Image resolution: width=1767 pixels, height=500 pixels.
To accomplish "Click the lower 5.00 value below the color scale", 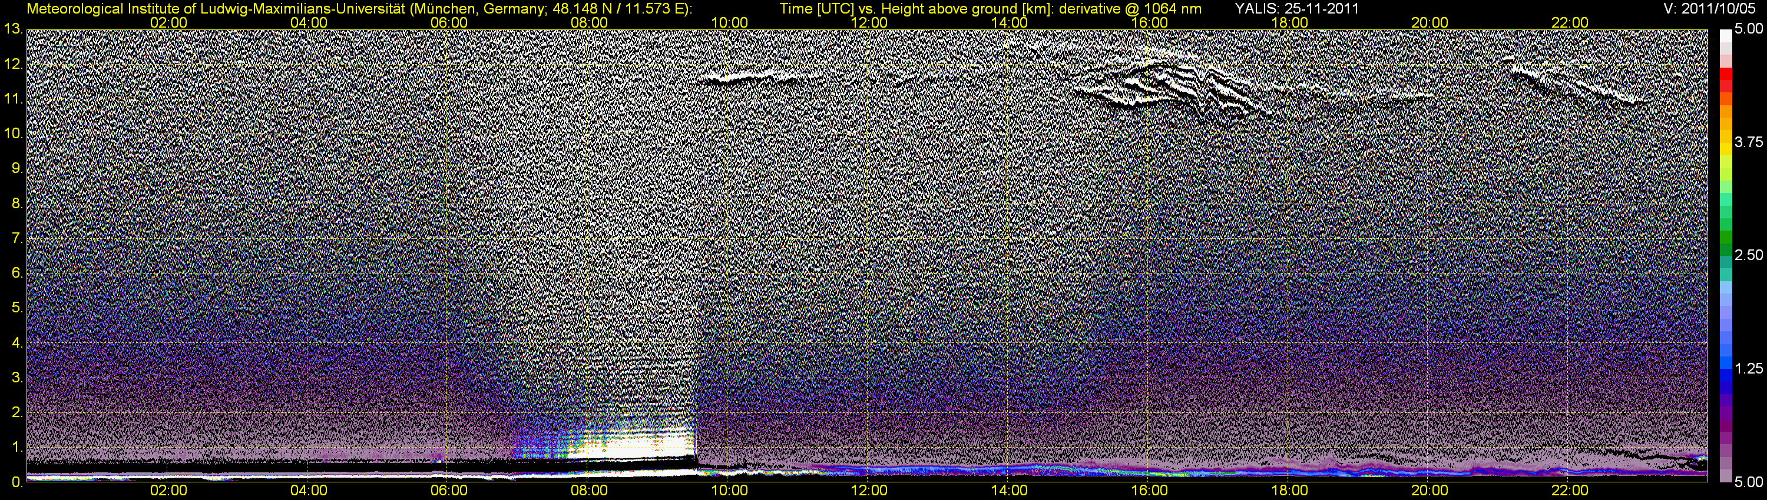I will [1749, 482].
